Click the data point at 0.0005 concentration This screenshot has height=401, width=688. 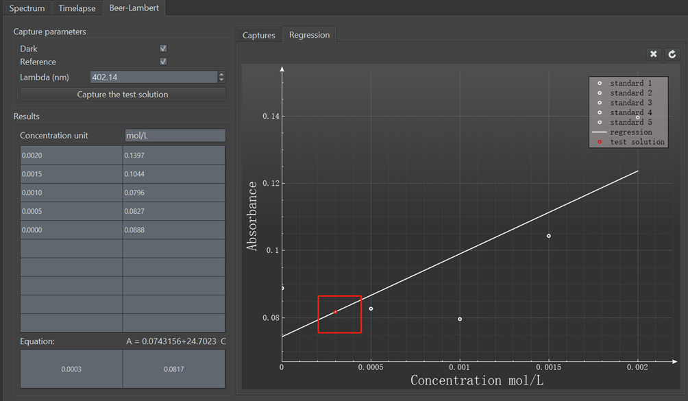(371, 309)
